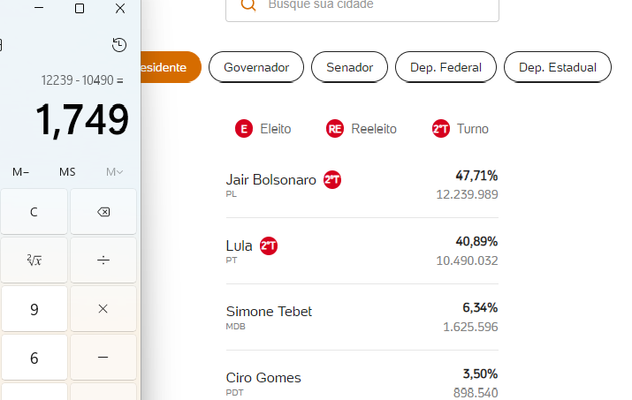The width and height of the screenshot is (632, 400).
Task: Show the Dep. Estadual results tab
Action: click(557, 67)
